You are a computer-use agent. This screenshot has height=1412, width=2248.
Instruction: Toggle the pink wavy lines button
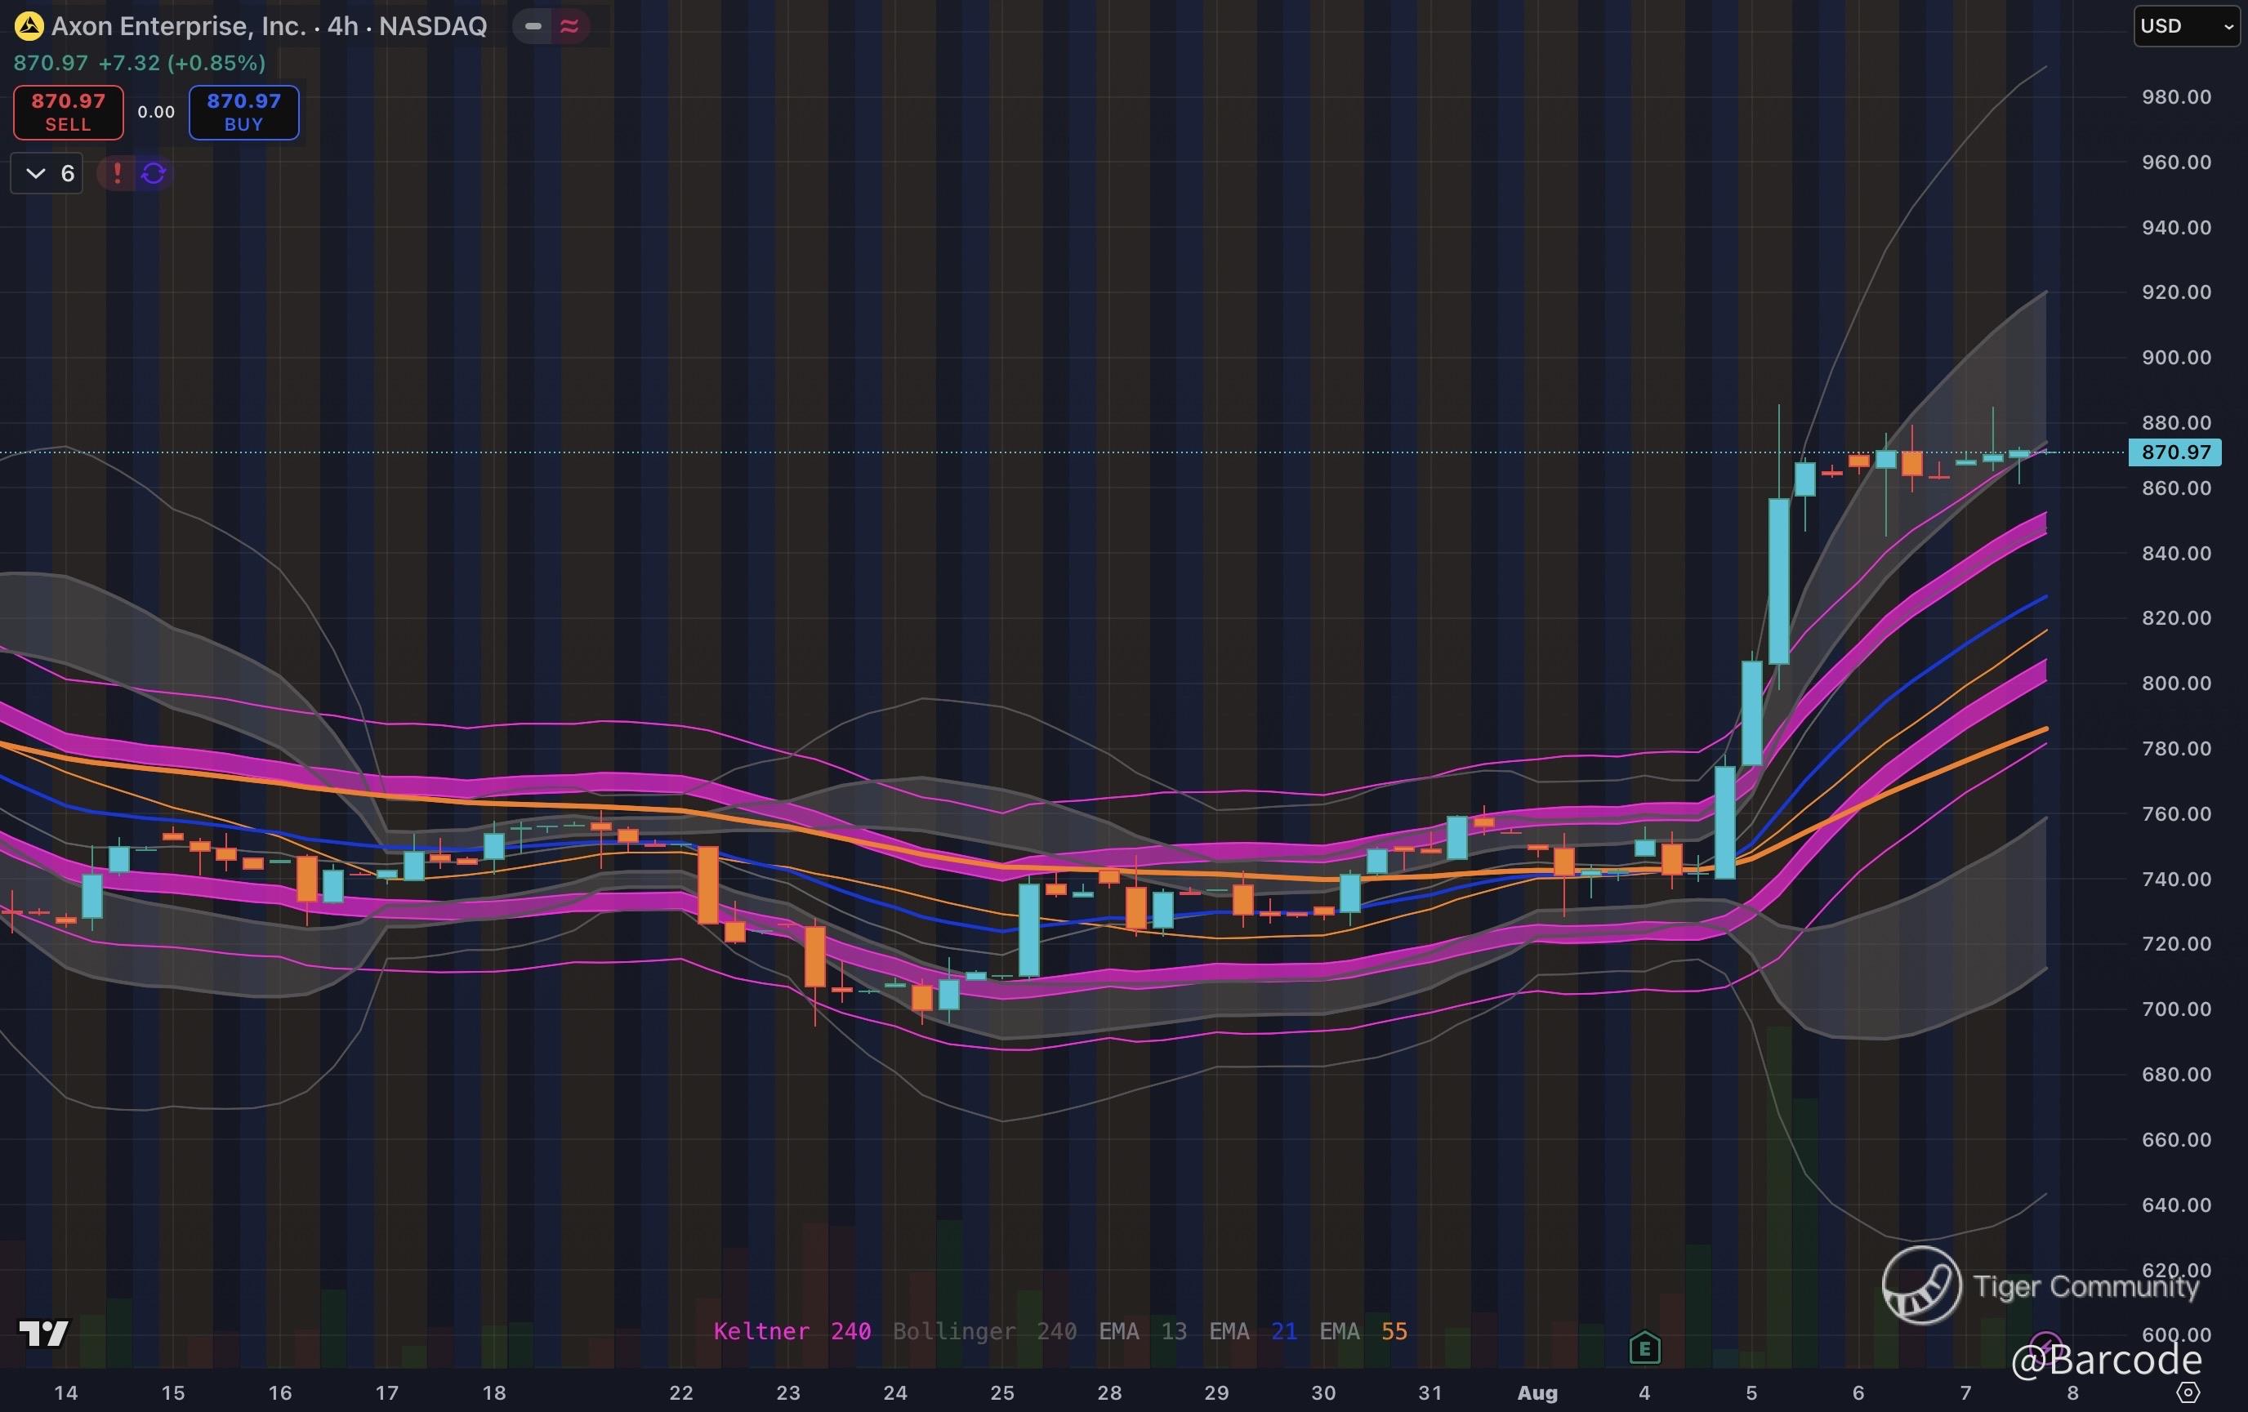click(x=569, y=26)
